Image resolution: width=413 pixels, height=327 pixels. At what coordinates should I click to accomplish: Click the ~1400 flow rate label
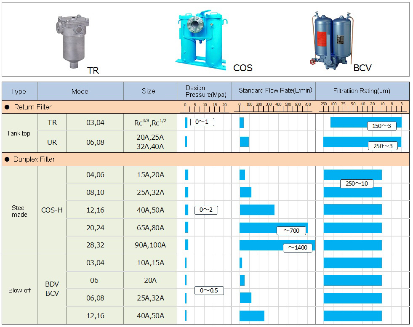(298, 247)
